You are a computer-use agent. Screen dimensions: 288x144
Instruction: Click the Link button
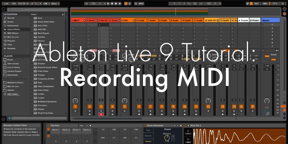click(x=6, y=3)
